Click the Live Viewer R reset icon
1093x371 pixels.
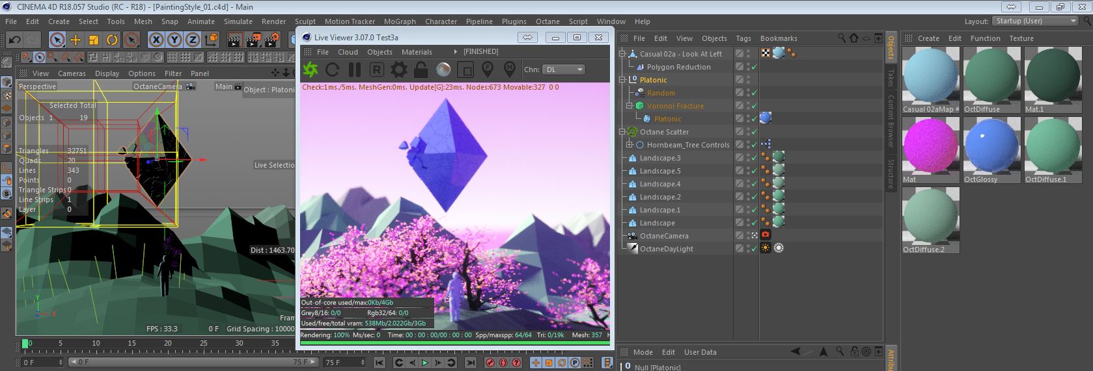(377, 69)
